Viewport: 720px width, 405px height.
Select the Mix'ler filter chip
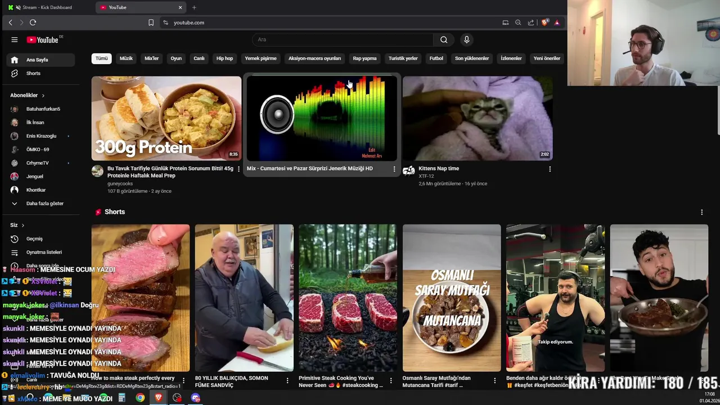click(151, 58)
